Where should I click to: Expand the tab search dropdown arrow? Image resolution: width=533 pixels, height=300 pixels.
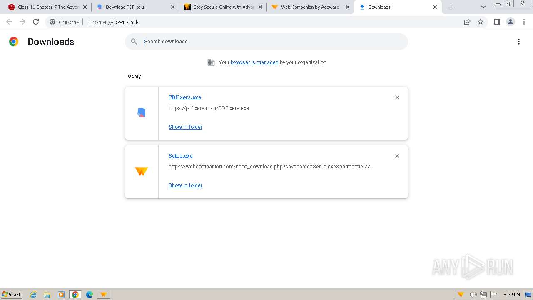(483, 7)
